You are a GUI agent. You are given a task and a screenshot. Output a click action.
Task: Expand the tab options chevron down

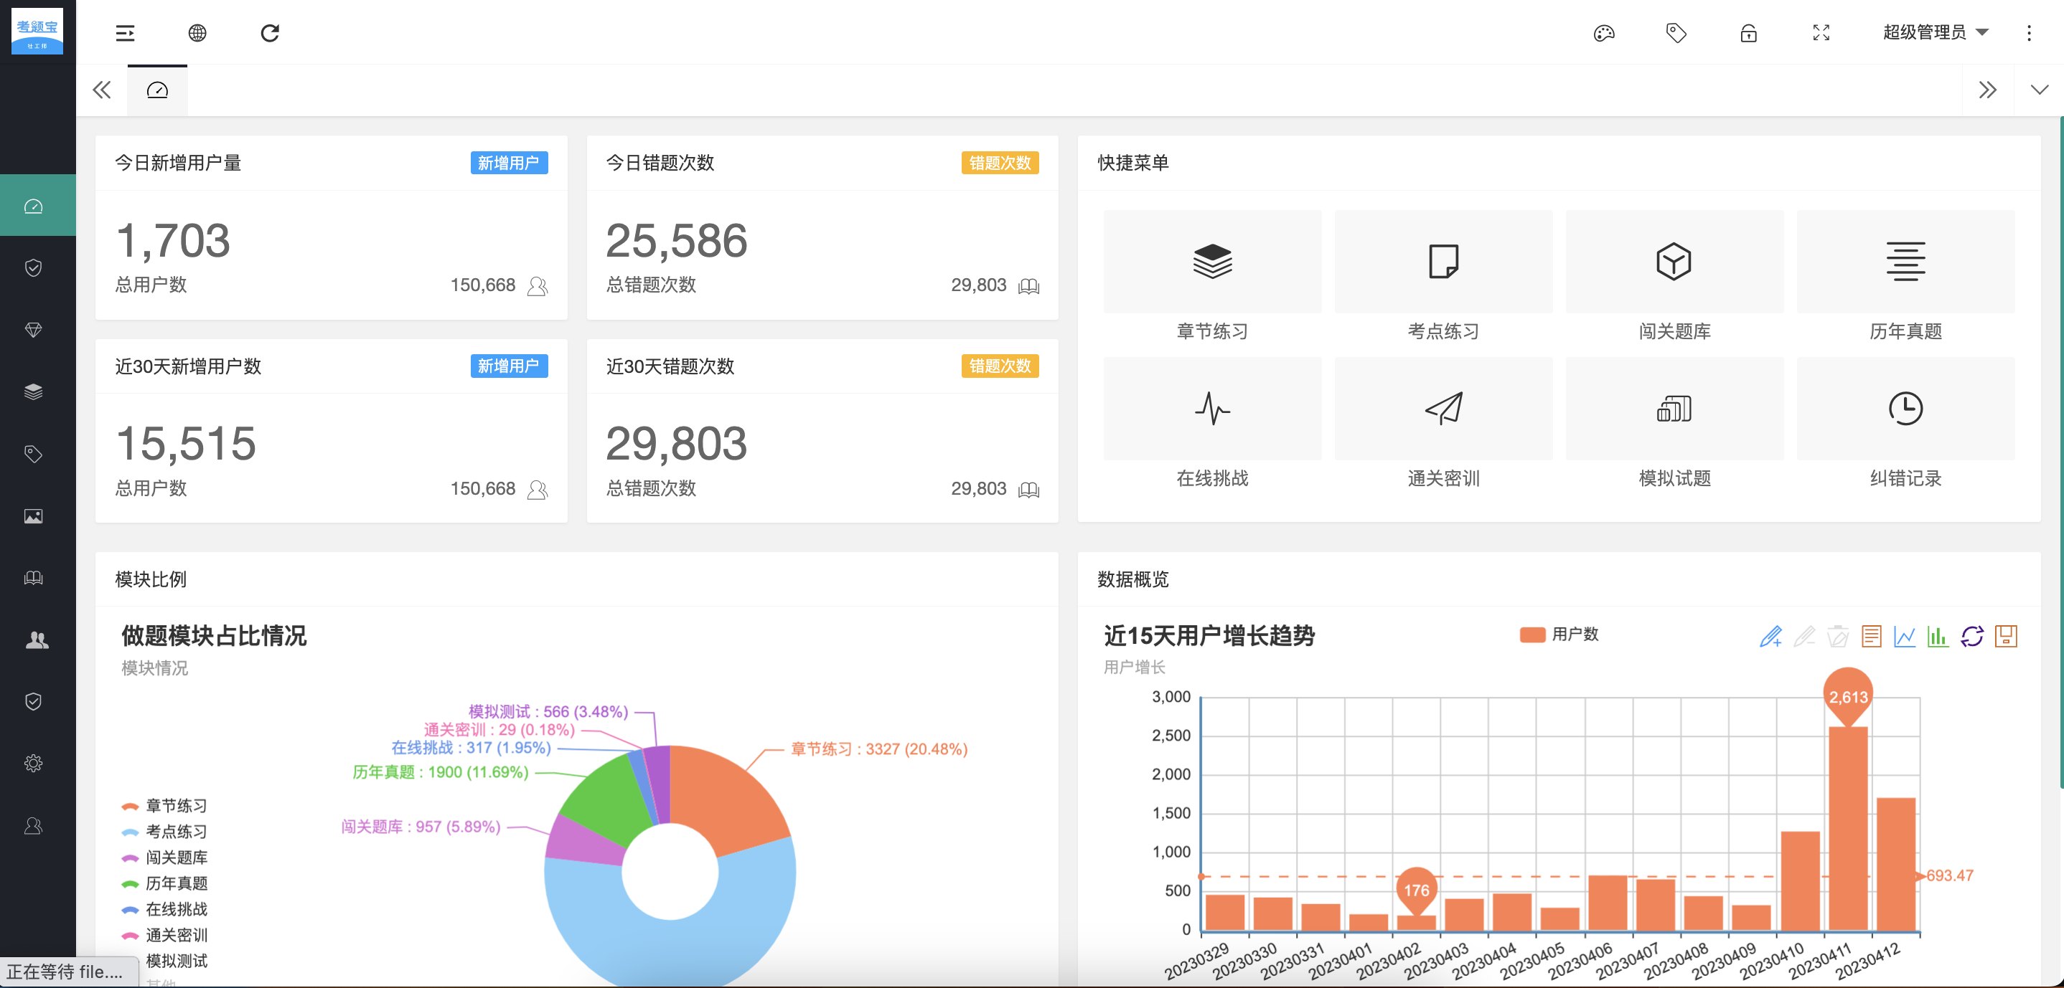click(2039, 90)
